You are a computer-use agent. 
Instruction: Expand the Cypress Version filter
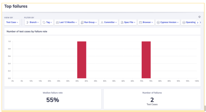coord(168,22)
